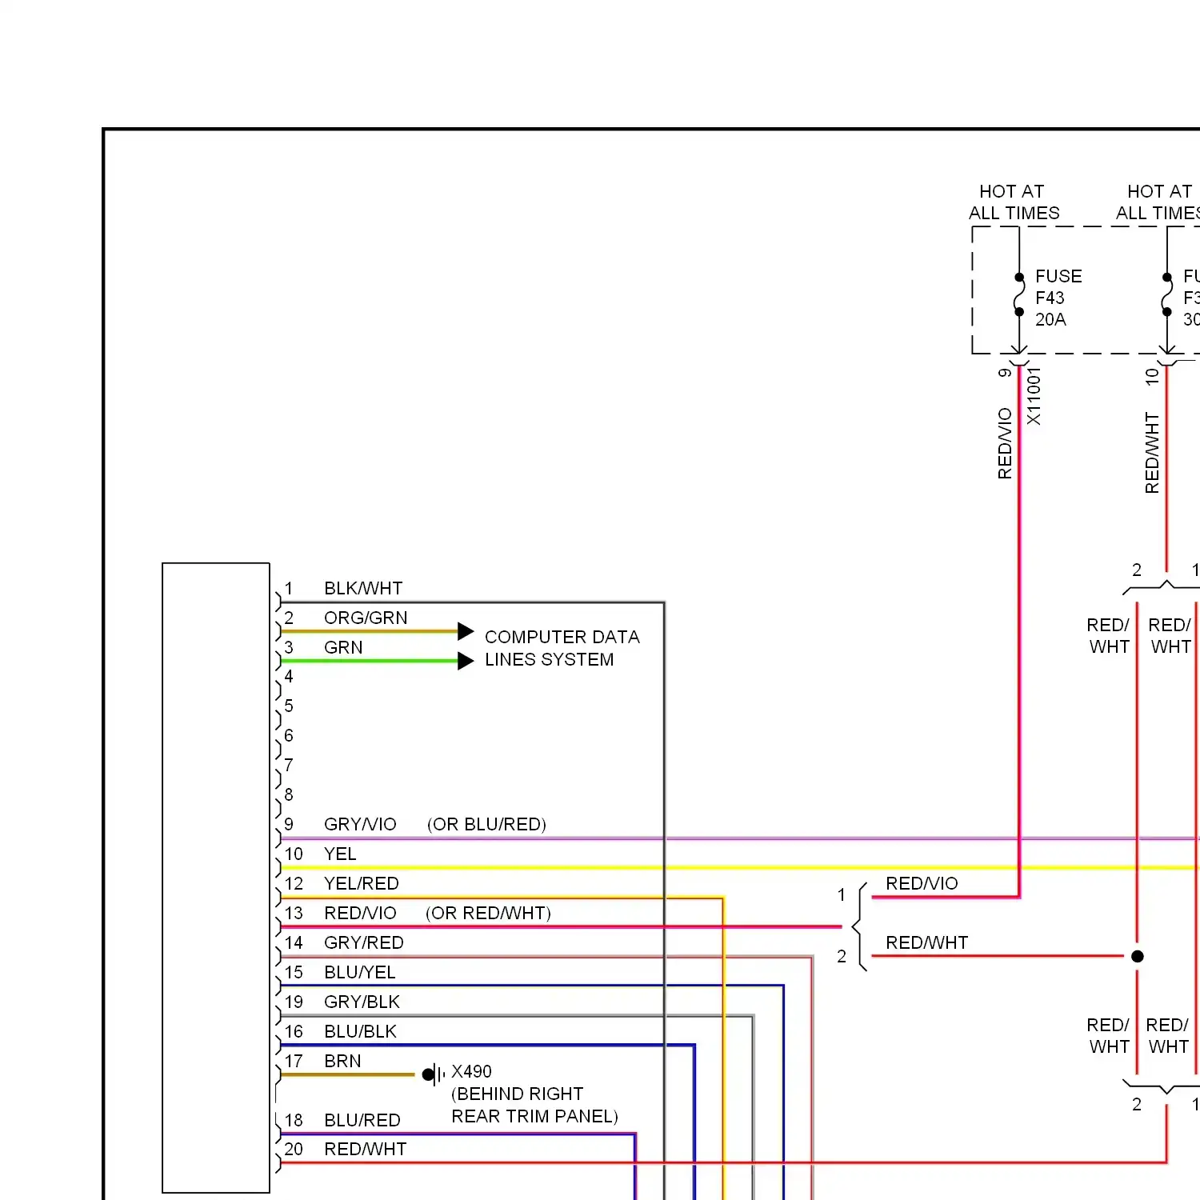Viewport: 1200px width, 1200px height.
Task: Click pin number 6 on the connector
Action: tap(289, 735)
